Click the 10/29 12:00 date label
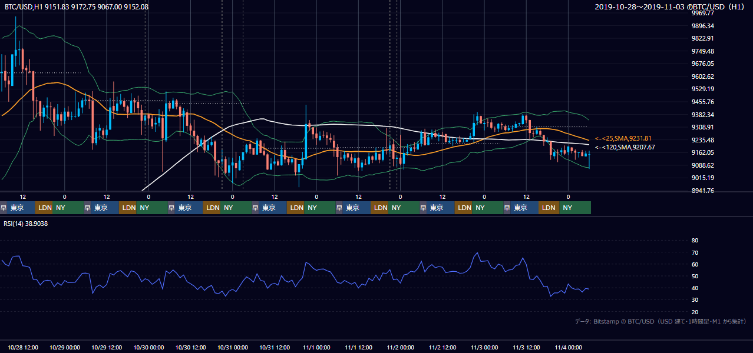Image resolution: width=753 pixels, height=353 pixels. click(x=107, y=347)
